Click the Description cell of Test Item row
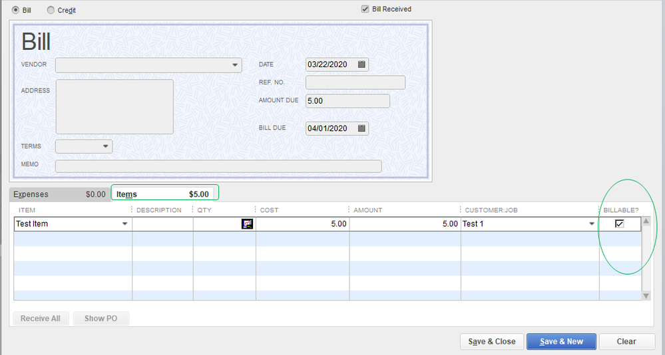665x355 pixels. click(x=163, y=223)
